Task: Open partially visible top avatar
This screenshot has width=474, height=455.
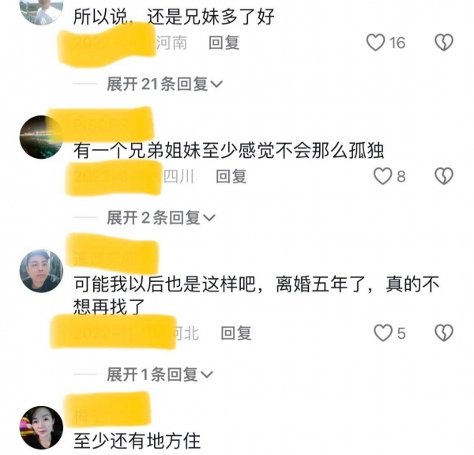Action: (41, 12)
